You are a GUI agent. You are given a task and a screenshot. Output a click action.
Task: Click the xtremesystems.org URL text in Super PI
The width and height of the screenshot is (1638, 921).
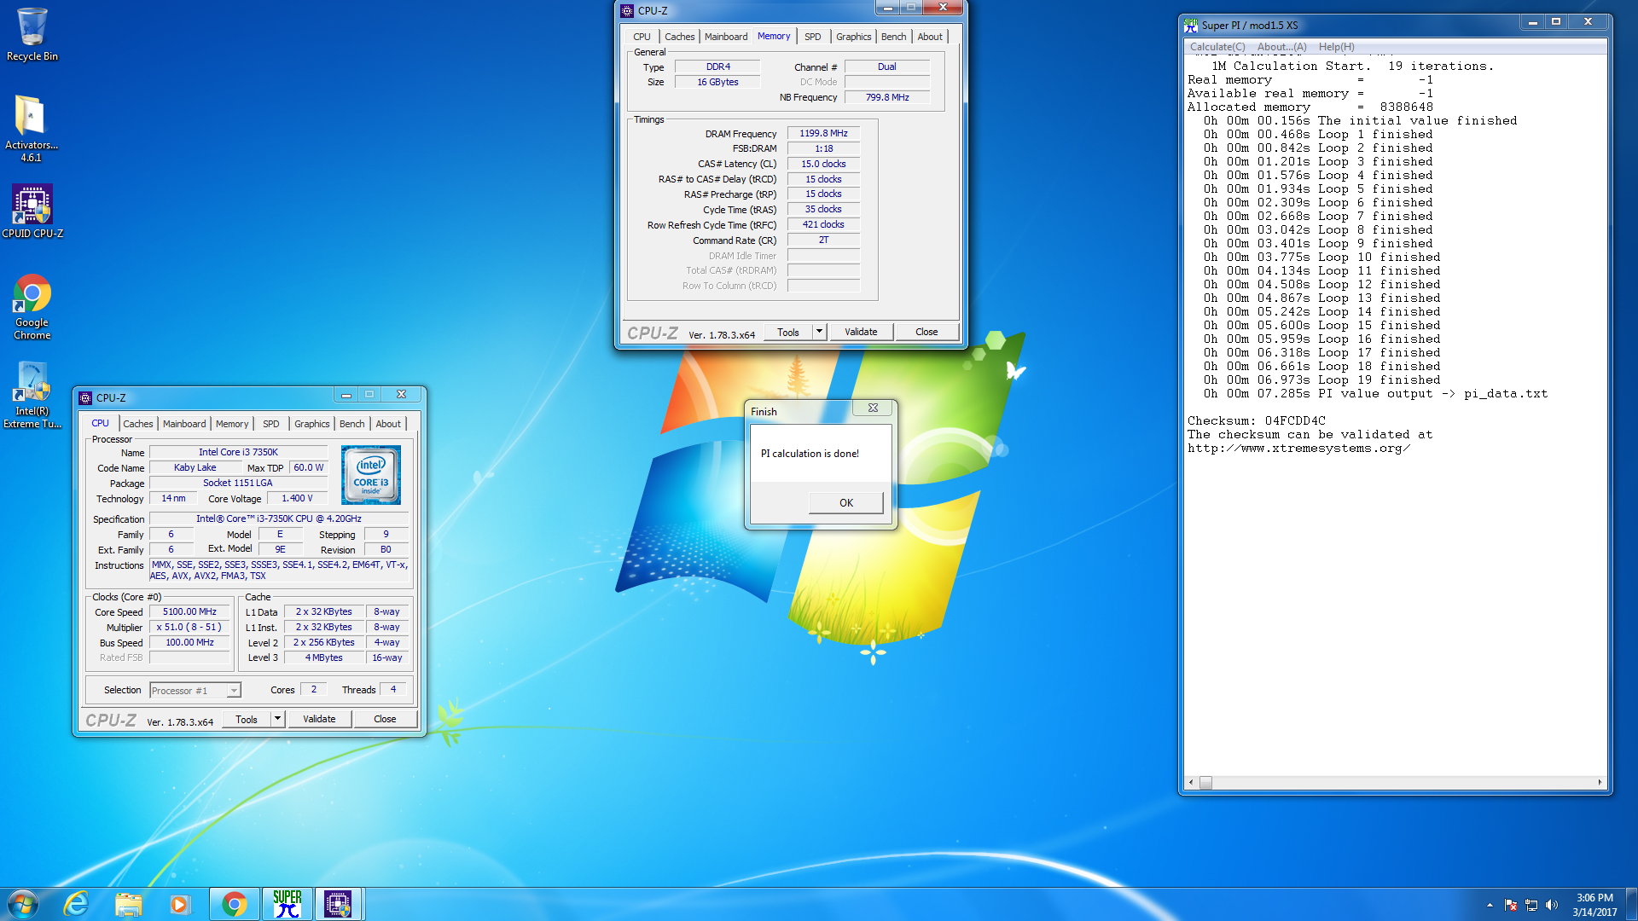1298,449
